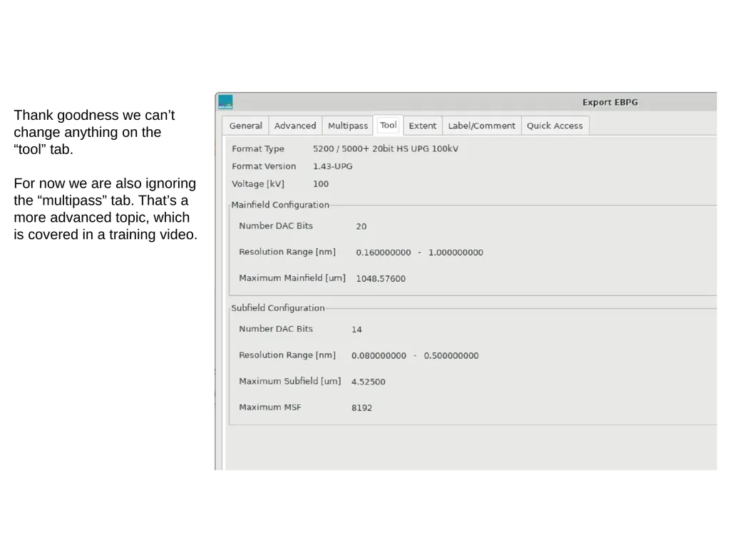
Task: Select mainfield minimum resolution 0.160000000
Action: [x=384, y=253]
